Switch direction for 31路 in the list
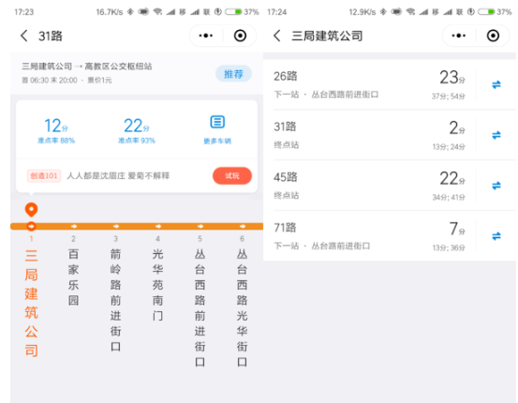Screen dimensions: 518x403 tap(496, 135)
